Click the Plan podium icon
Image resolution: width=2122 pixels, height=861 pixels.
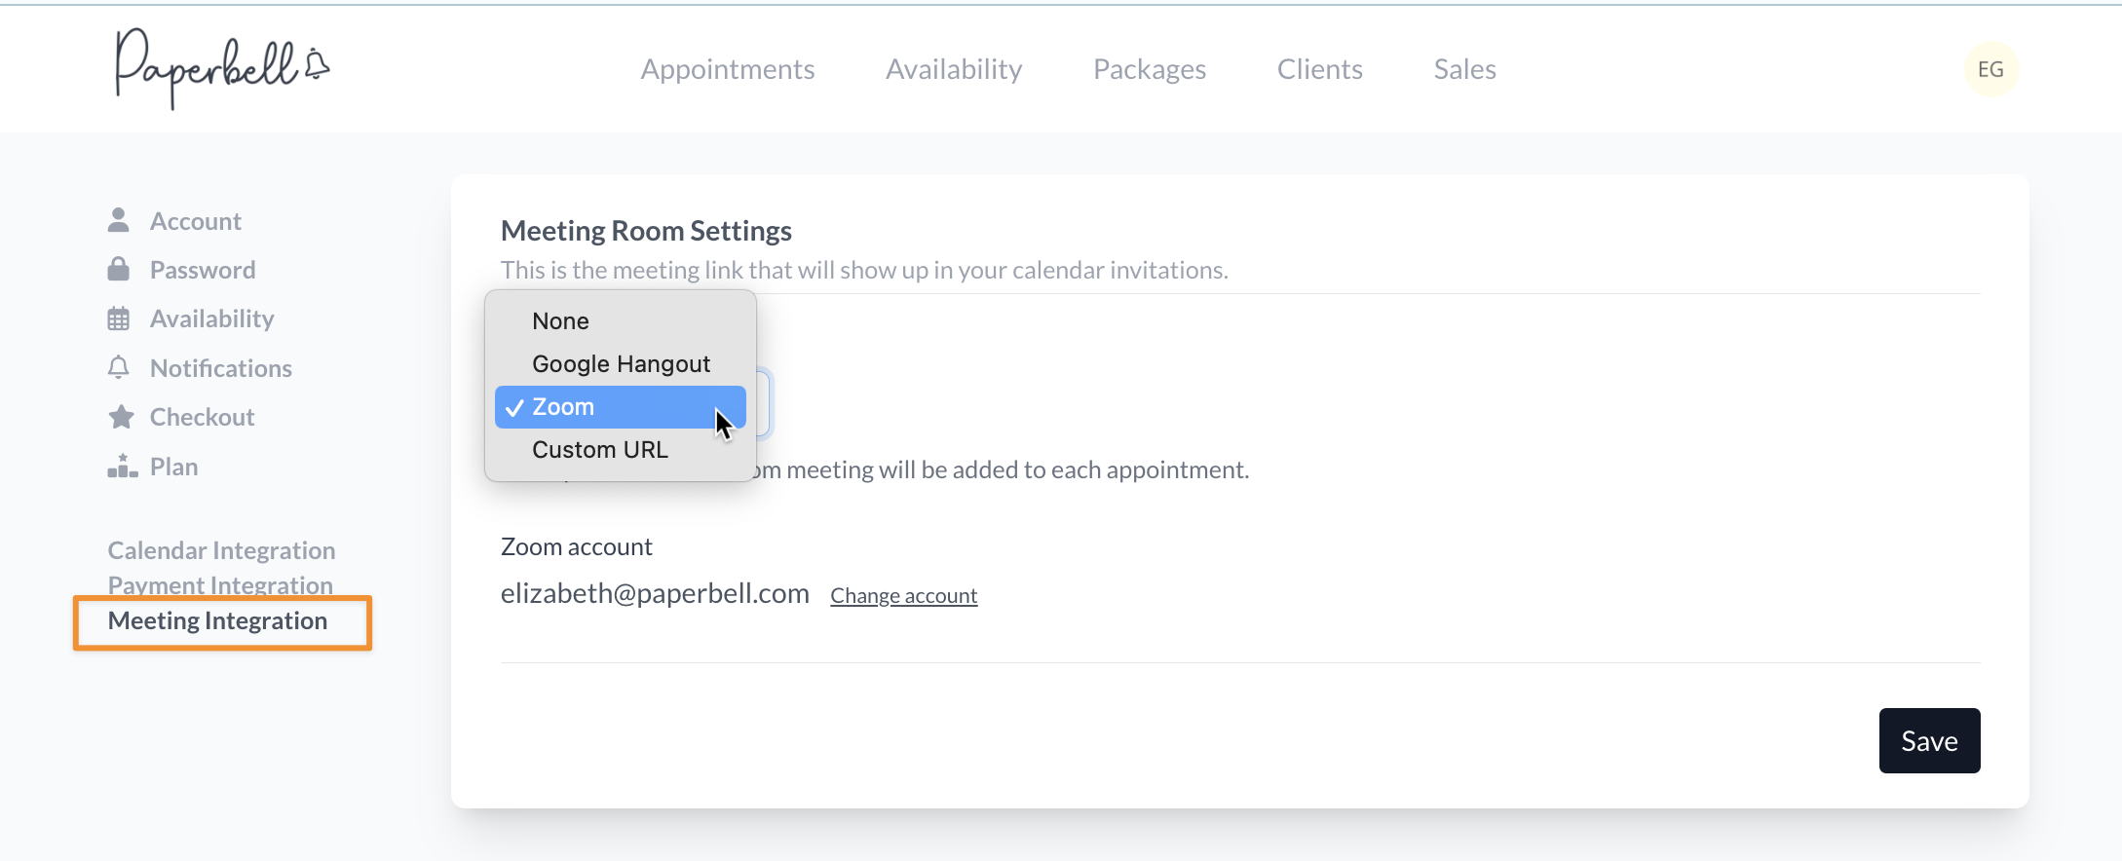122,467
